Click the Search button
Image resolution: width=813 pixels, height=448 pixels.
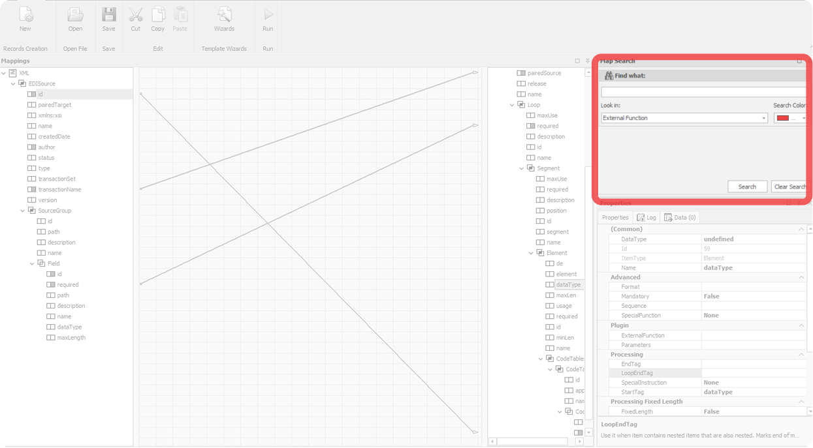coord(747,187)
